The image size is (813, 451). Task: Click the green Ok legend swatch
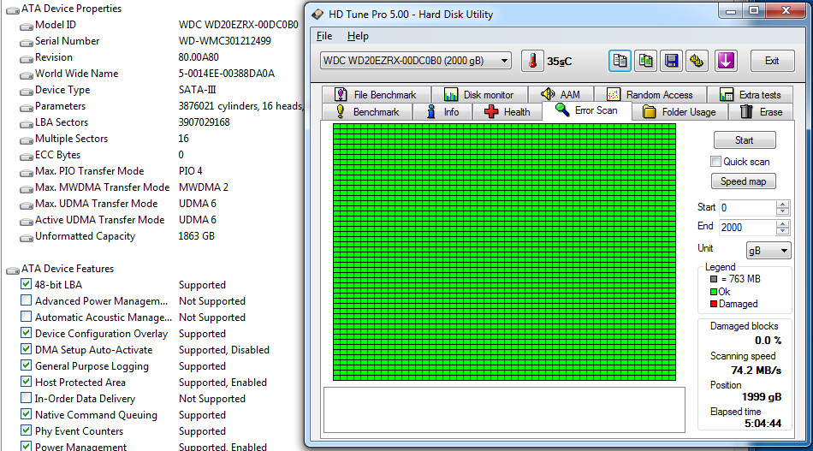pyautogui.click(x=714, y=292)
